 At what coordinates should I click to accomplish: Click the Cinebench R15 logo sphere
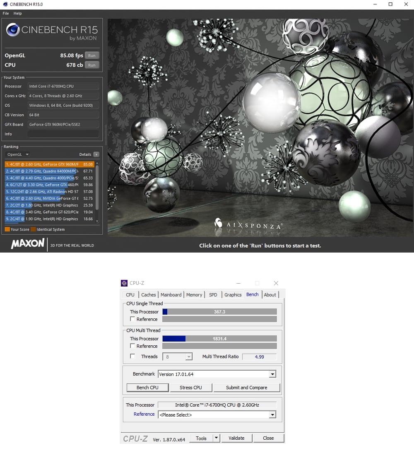coord(13,29)
